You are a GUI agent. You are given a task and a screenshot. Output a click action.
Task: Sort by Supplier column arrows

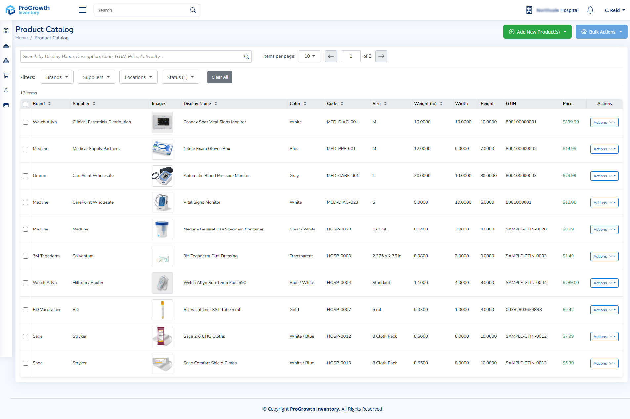tap(94, 104)
